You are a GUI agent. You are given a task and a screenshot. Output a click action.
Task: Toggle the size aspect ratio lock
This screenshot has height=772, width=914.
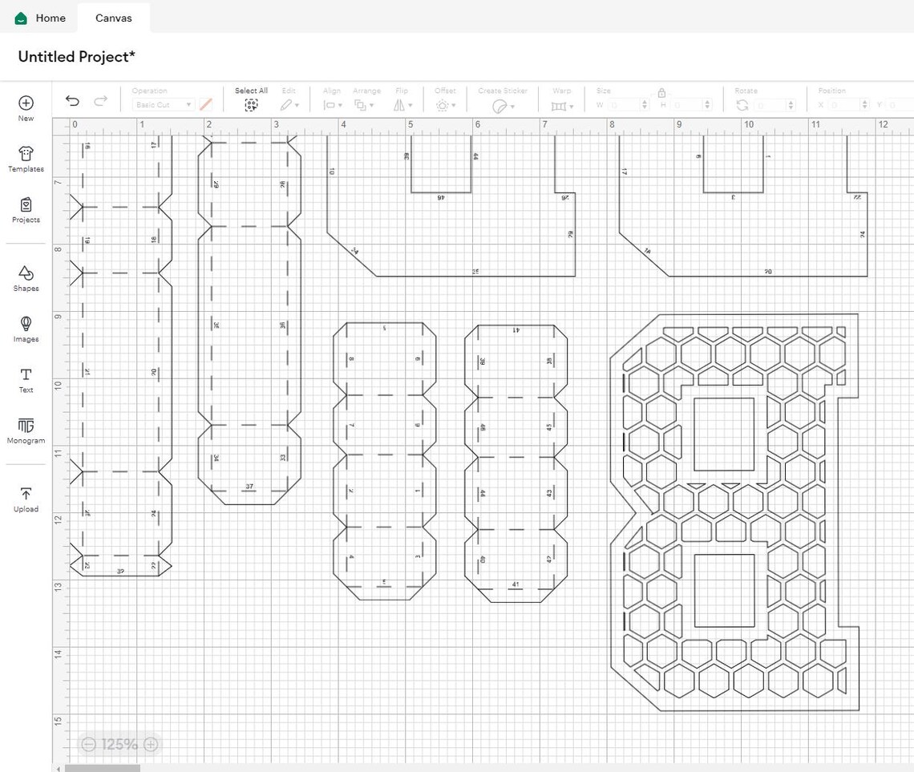point(661,93)
